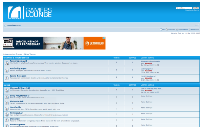Open the Ankündigungen forum
203x127 pixels.
pos(18,68)
